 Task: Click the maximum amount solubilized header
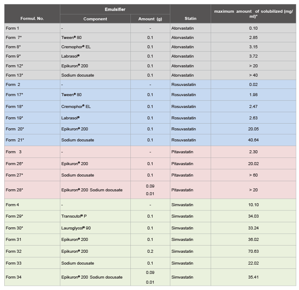coord(253,14)
